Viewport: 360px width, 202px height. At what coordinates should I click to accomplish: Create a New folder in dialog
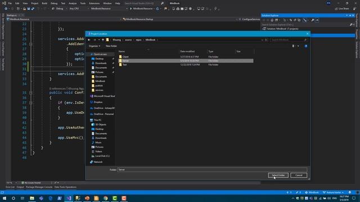point(111,46)
